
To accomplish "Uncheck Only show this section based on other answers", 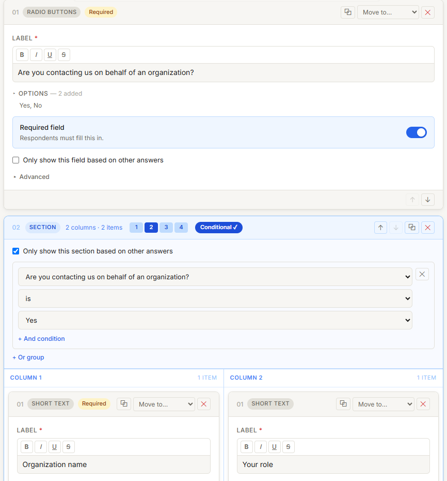I will pyautogui.click(x=15, y=251).
